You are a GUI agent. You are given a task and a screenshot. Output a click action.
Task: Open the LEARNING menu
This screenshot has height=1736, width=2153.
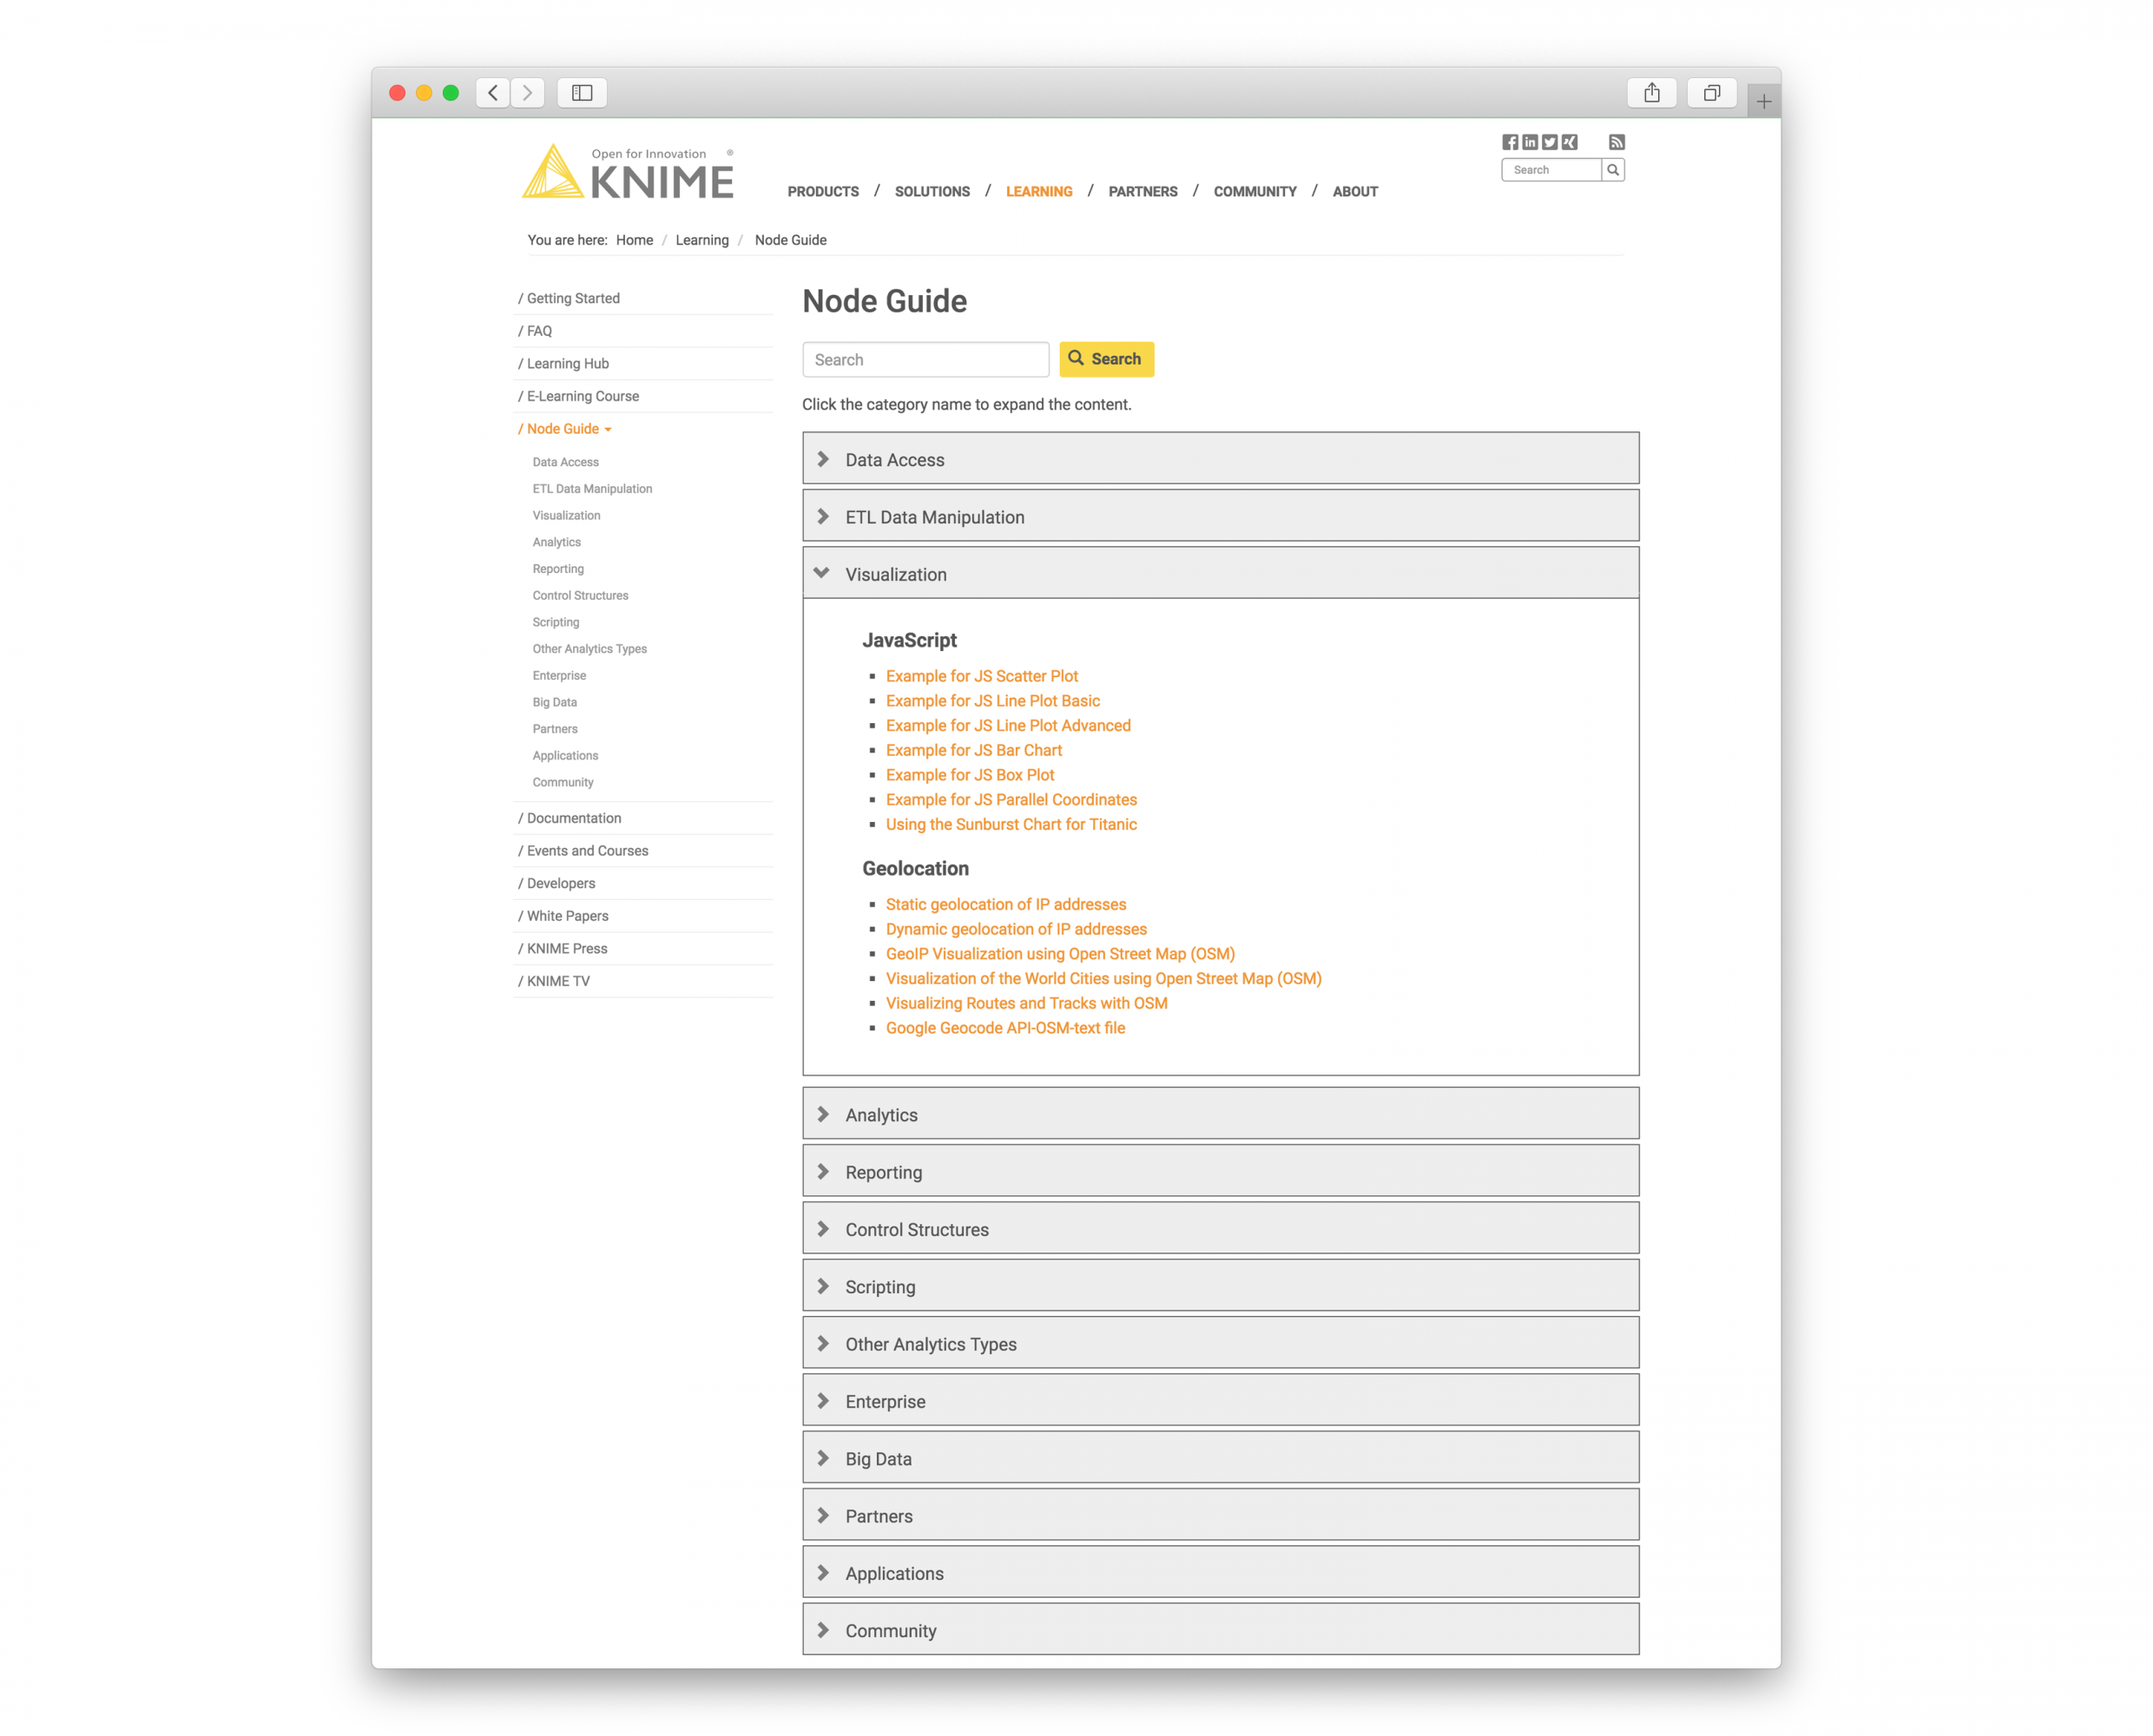coord(1039,191)
